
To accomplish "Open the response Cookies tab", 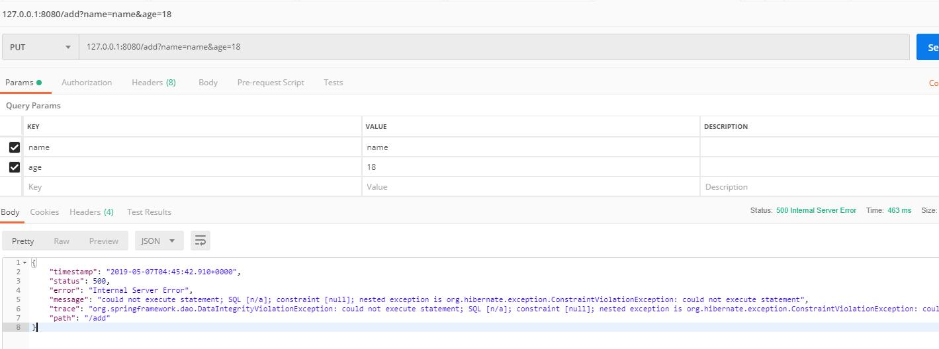I will [44, 212].
